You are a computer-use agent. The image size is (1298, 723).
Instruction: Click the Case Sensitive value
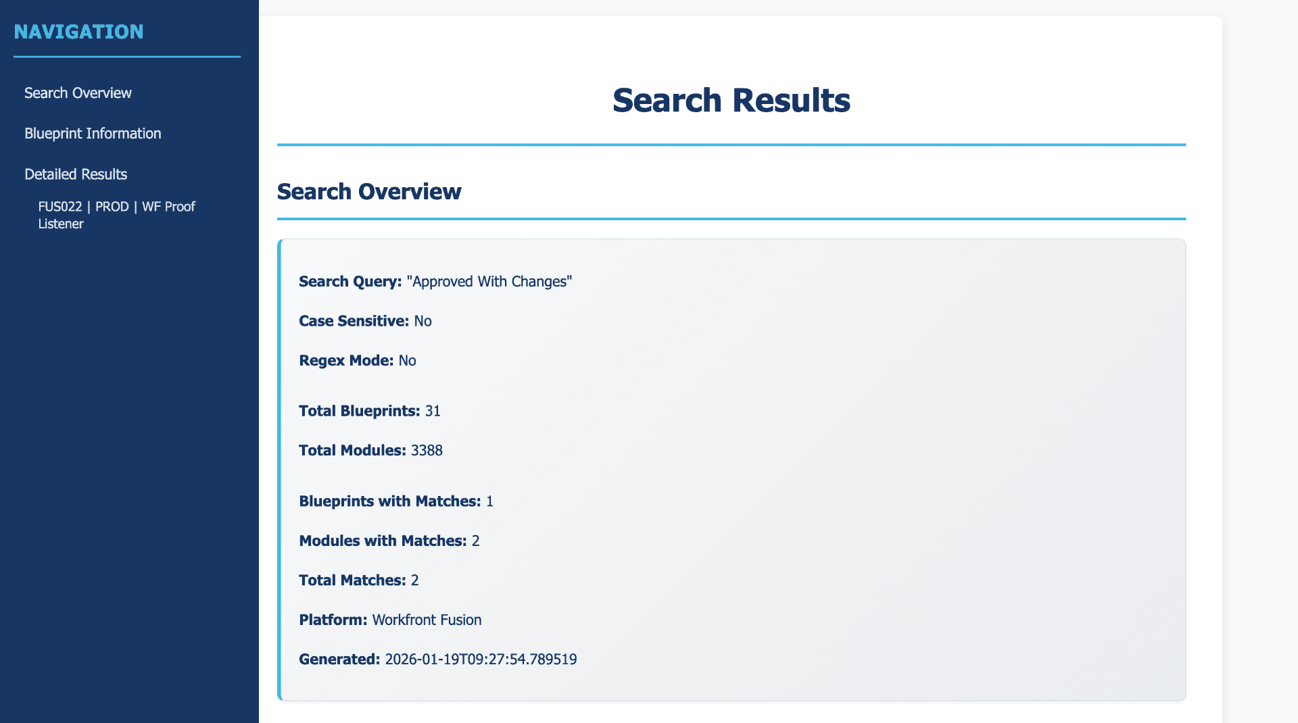click(423, 321)
